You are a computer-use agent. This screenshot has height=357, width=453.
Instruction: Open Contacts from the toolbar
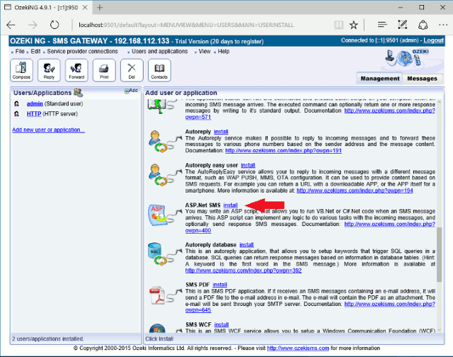coord(159,70)
